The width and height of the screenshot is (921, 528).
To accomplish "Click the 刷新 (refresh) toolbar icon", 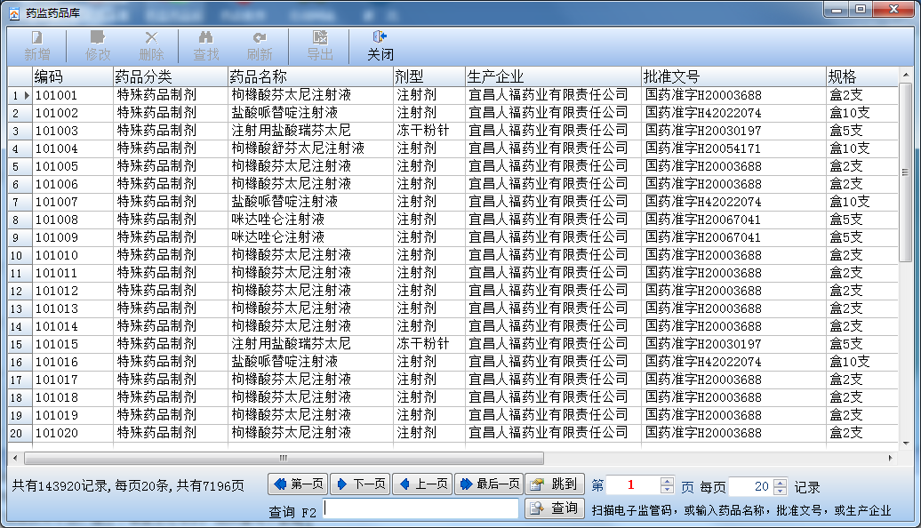I will [x=259, y=46].
